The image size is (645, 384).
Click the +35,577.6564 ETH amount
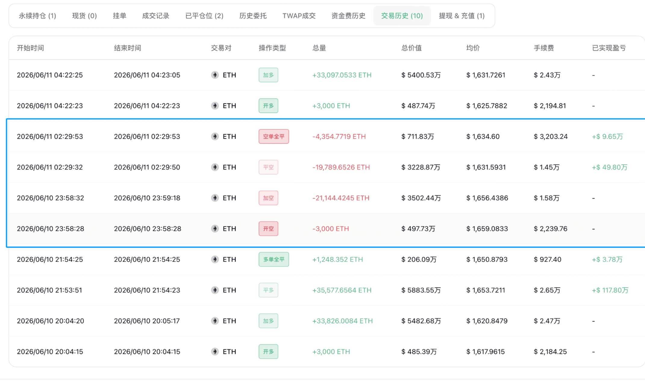pos(342,290)
